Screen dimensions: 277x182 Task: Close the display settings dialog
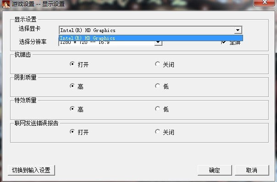click(265, 3)
